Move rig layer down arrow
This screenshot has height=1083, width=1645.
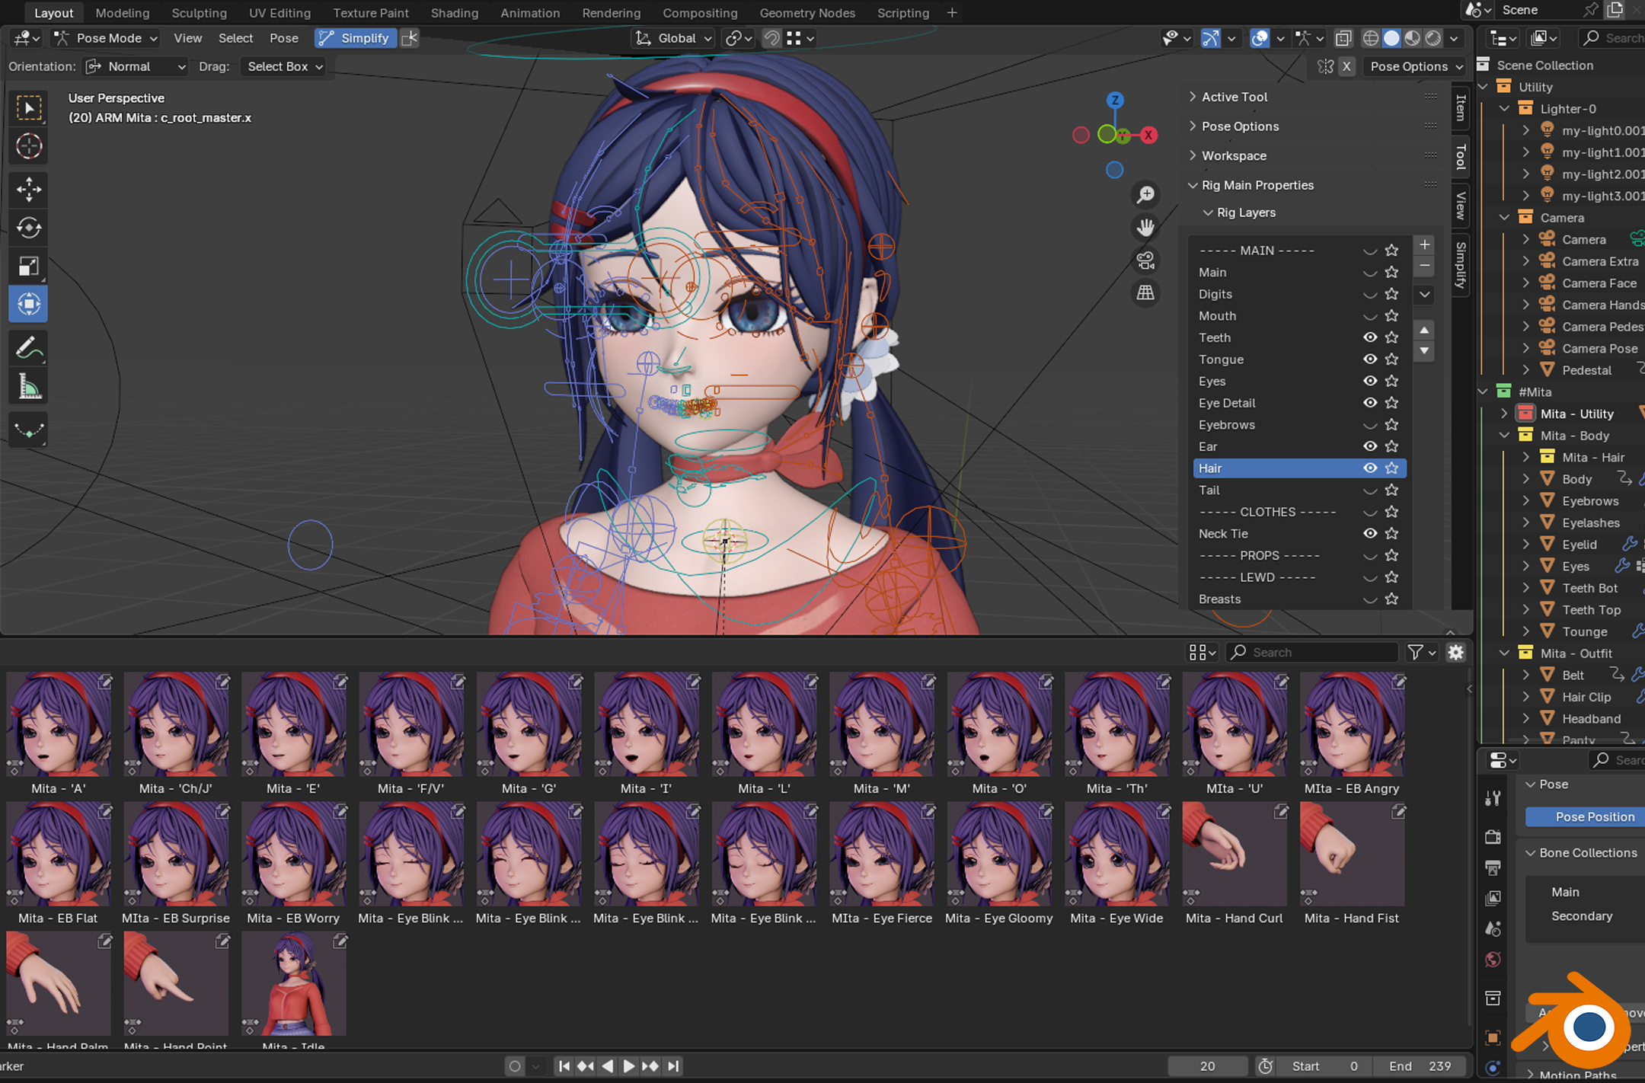(x=1424, y=351)
